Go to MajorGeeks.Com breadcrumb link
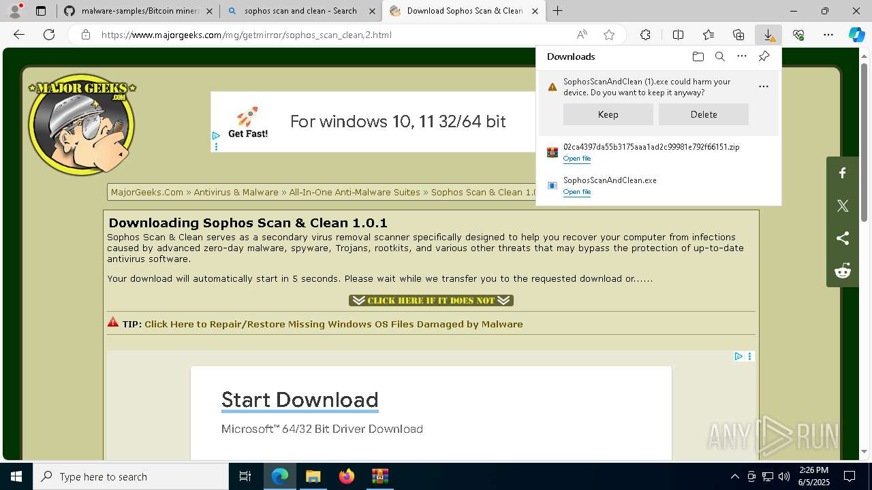 point(147,192)
